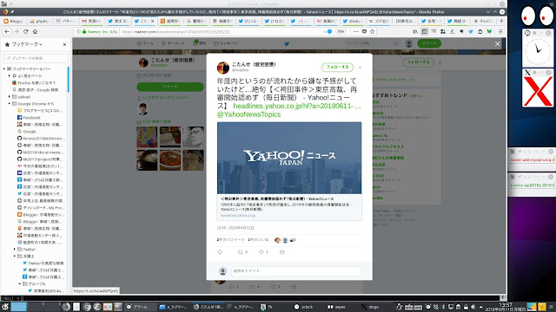The height and width of the screenshot is (312, 556).
Task: Open Firefox hamburger menu
Action: (500, 31)
